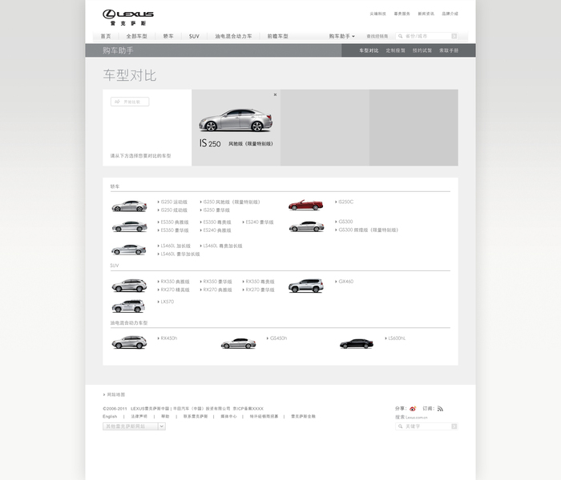This screenshot has height=480, width=561.
Task: Open 油电混合动力车 in the navigation bar
Action: pyautogui.click(x=233, y=36)
